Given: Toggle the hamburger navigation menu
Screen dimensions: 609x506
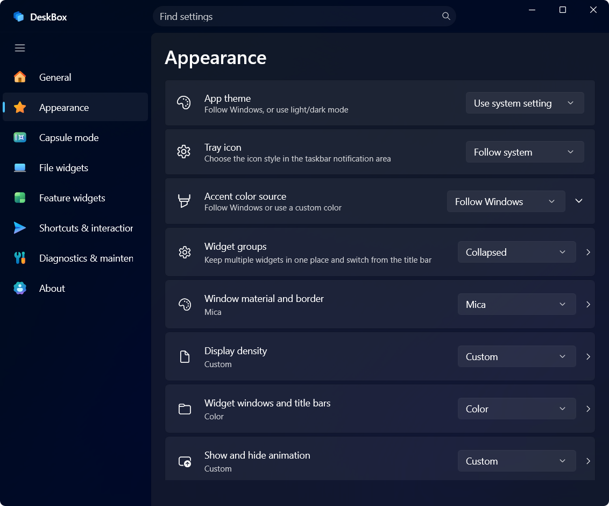Looking at the screenshot, I should click(x=20, y=48).
